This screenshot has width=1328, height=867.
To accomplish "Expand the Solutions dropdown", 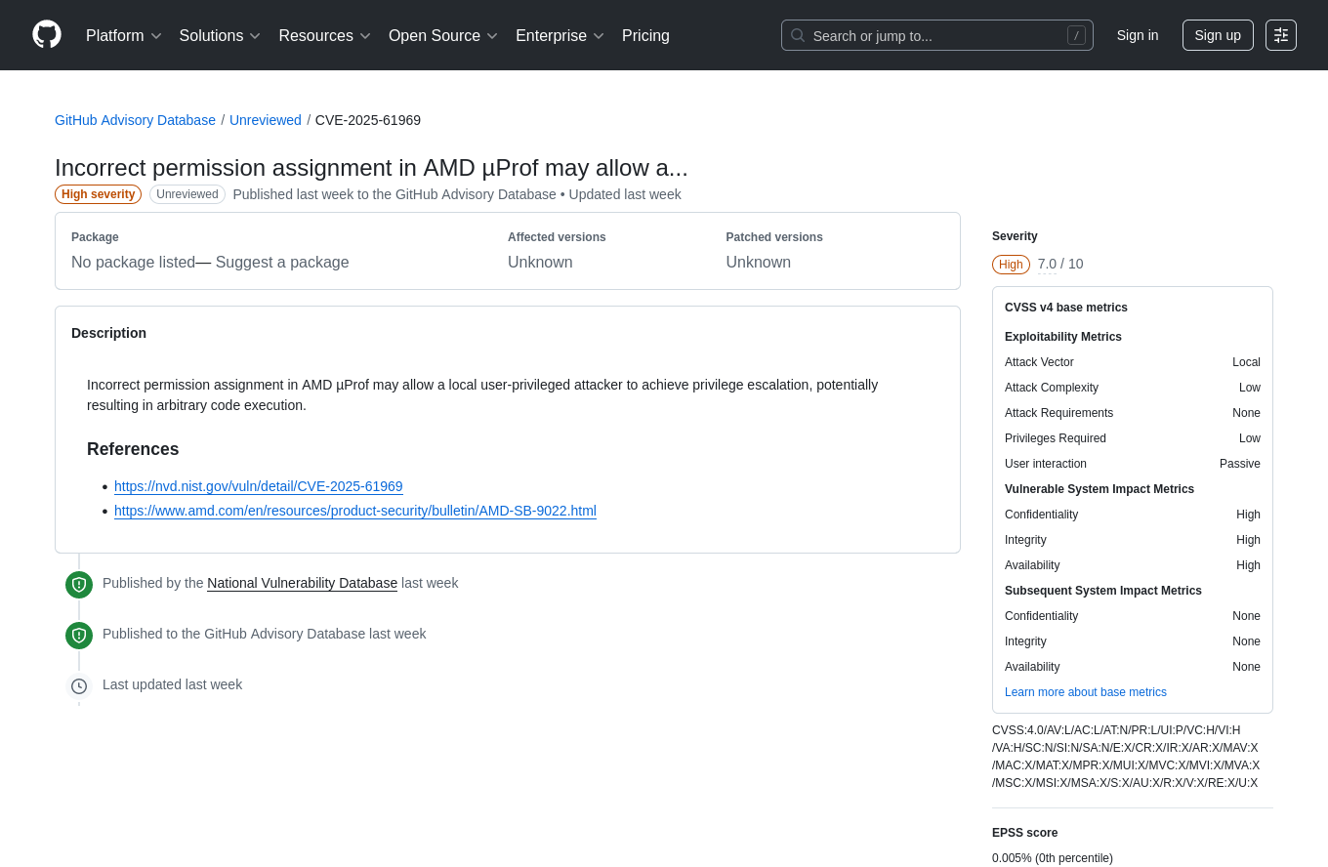I will (x=220, y=36).
